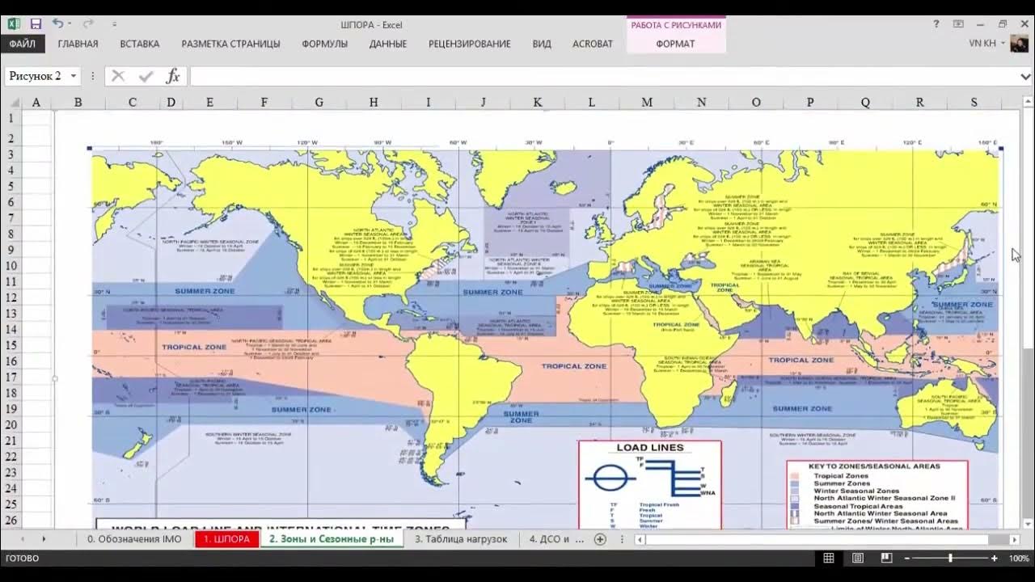
Task: Click the LOAD LINES legend box
Action: point(649,485)
